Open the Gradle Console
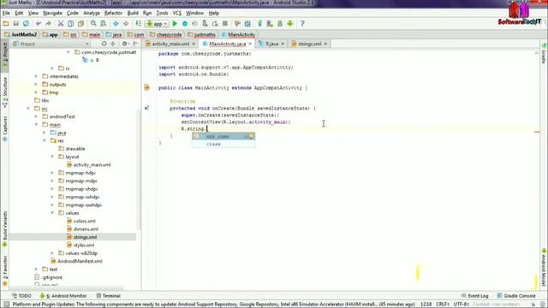Image resolution: width=548 pixels, height=308 pixels. (516, 296)
